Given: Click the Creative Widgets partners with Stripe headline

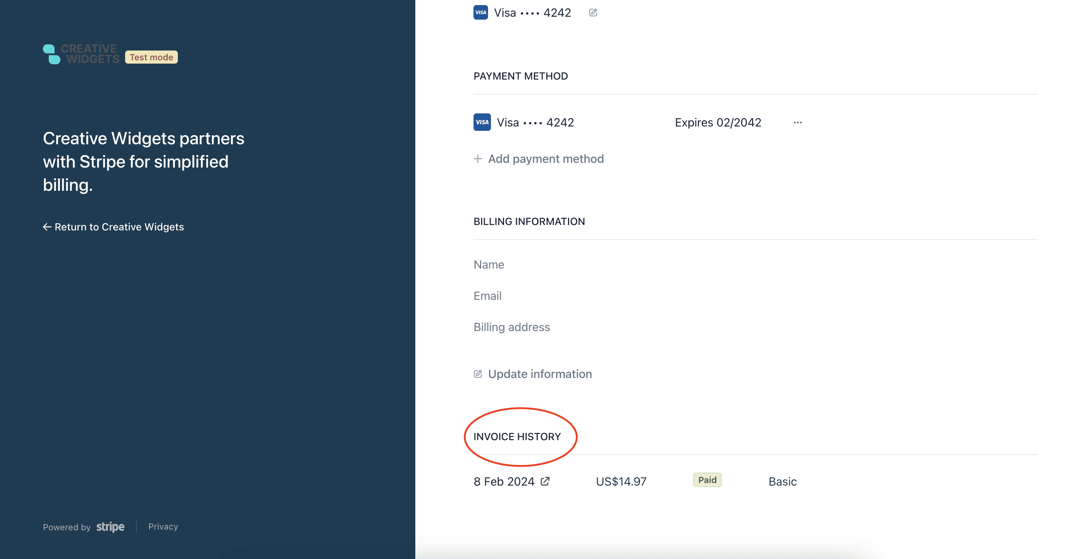Looking at the screenshot, I should pos(144,162).
